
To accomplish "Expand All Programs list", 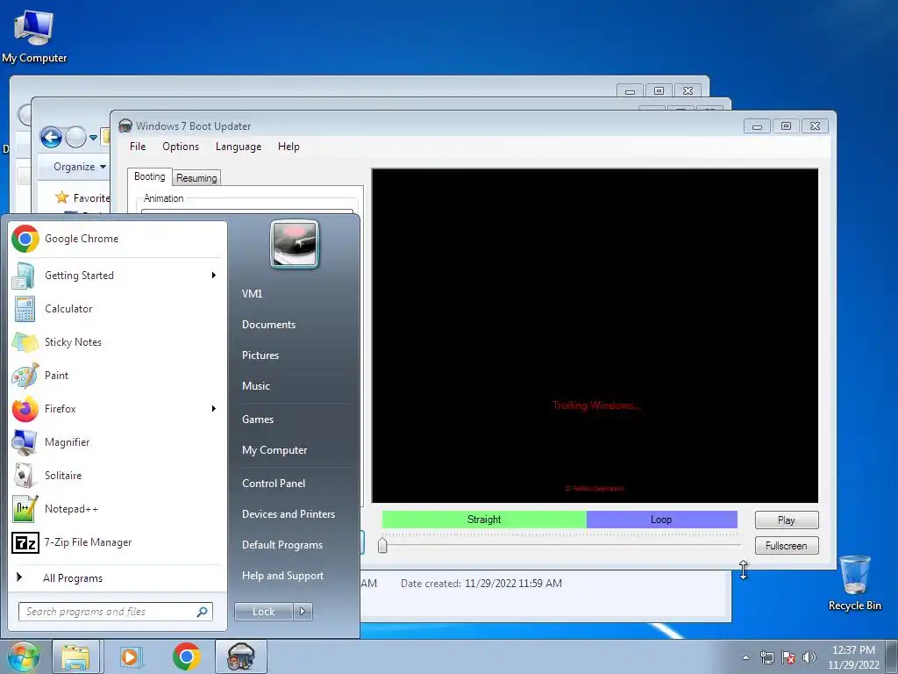I will [x=118, y=578].
